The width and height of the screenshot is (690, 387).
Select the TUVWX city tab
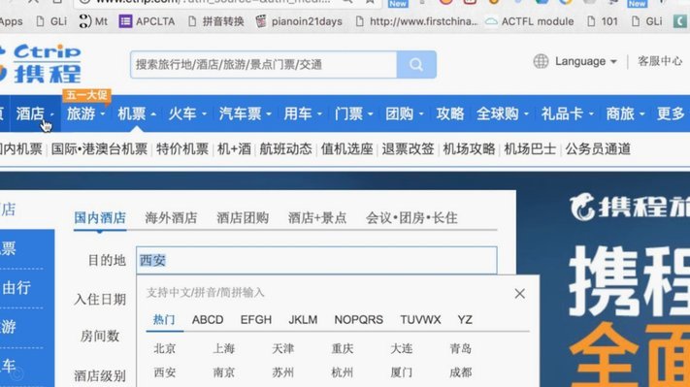click(x=420, y=320)
